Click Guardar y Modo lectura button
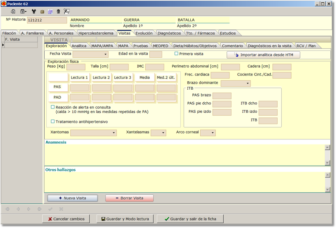Screen dimensions: 336x228 125,219
